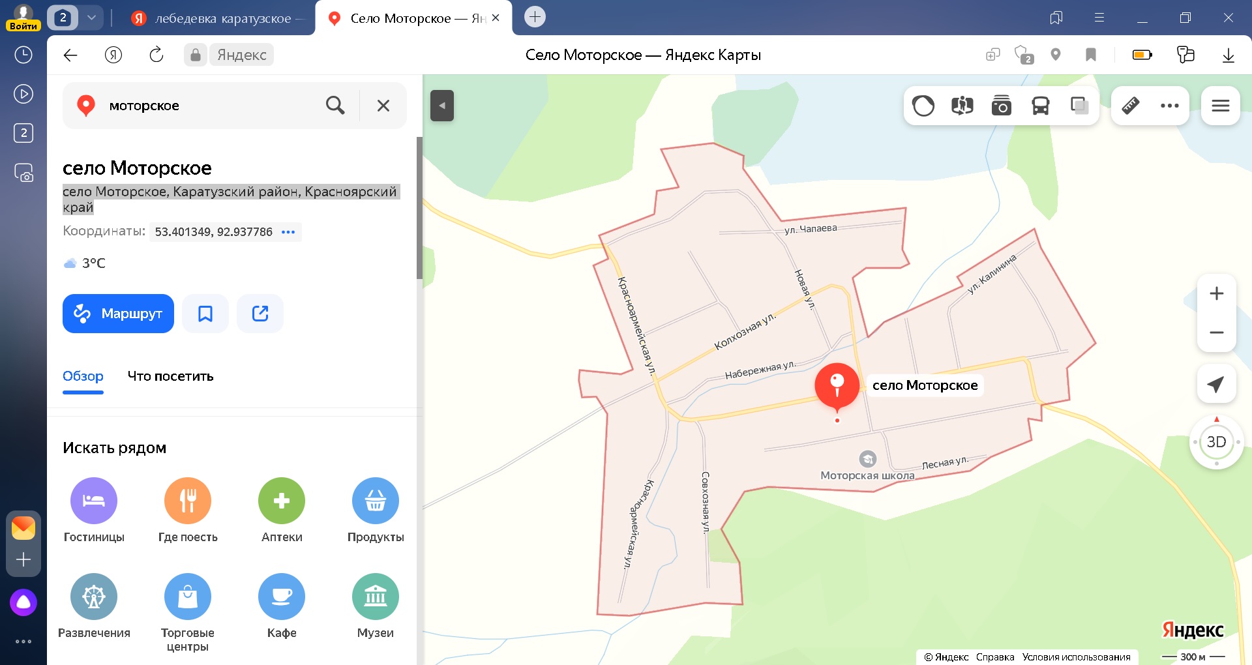
Task: Open downloads arrow in toolbar
Action: [1229, 55]
